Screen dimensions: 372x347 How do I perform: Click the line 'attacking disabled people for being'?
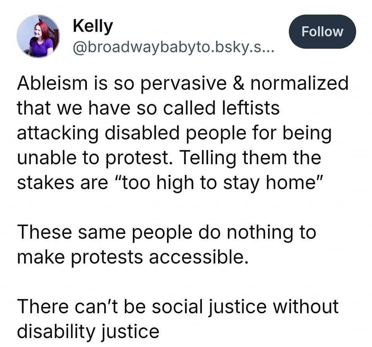[x=174, y=133]
